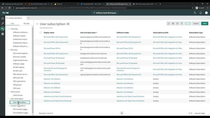Open Software usage list item

tap(19, 64)
